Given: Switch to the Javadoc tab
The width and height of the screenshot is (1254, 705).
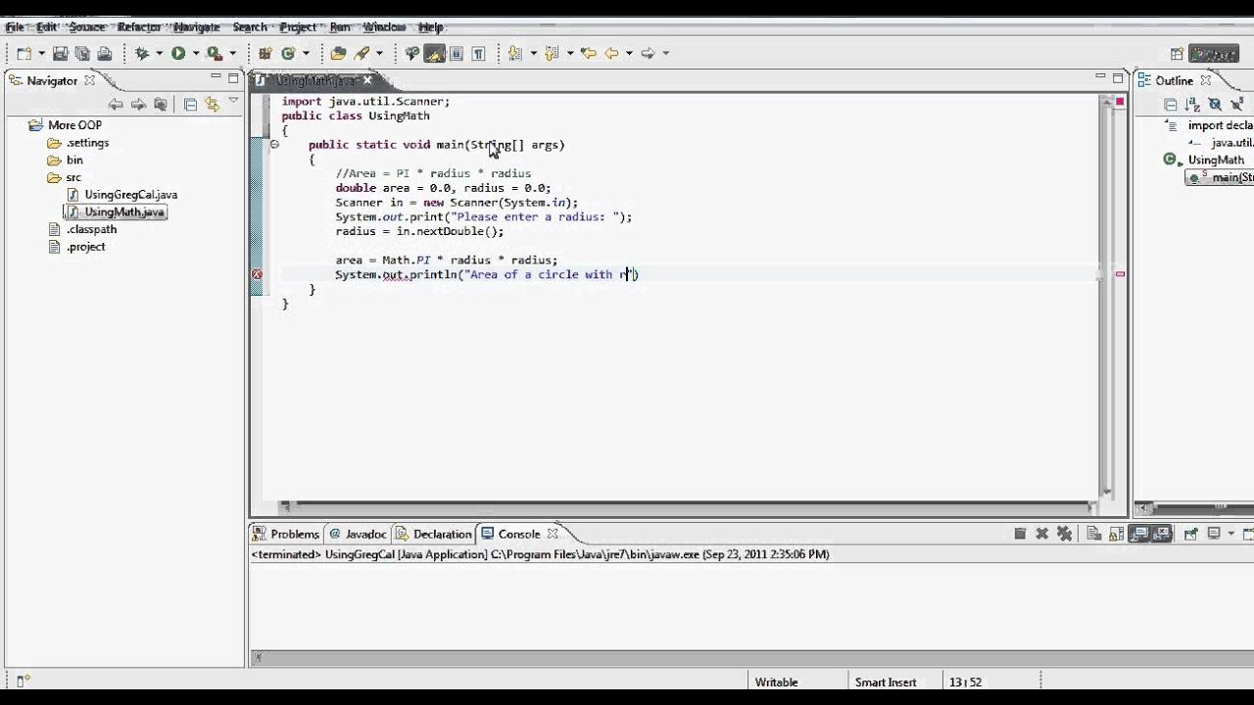Looking at the screenshot, I should tap(359, 534).
